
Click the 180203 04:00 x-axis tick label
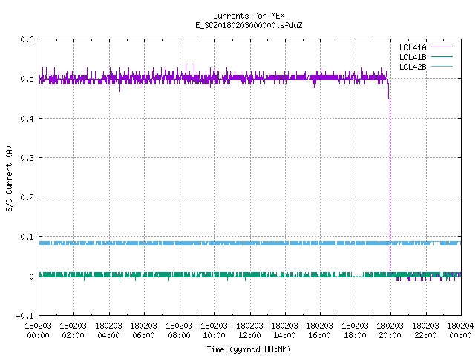tap(109, 331)
